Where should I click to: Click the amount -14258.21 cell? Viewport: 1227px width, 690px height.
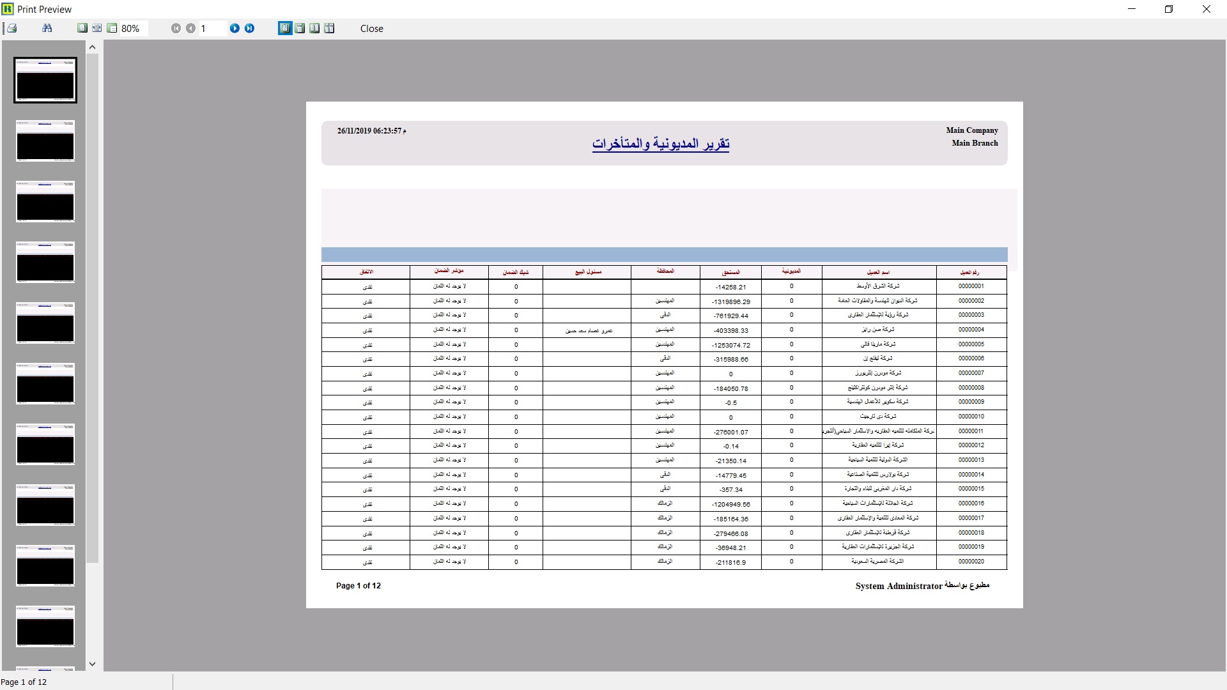(x=730, y=287)
